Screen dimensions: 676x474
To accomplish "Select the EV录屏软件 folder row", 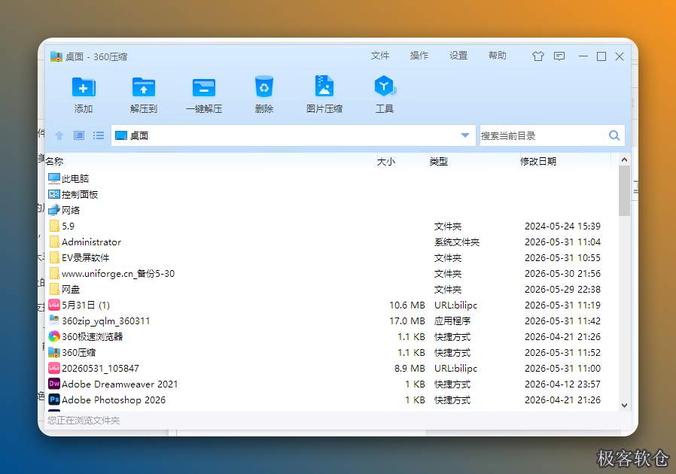I will (332, 257).
